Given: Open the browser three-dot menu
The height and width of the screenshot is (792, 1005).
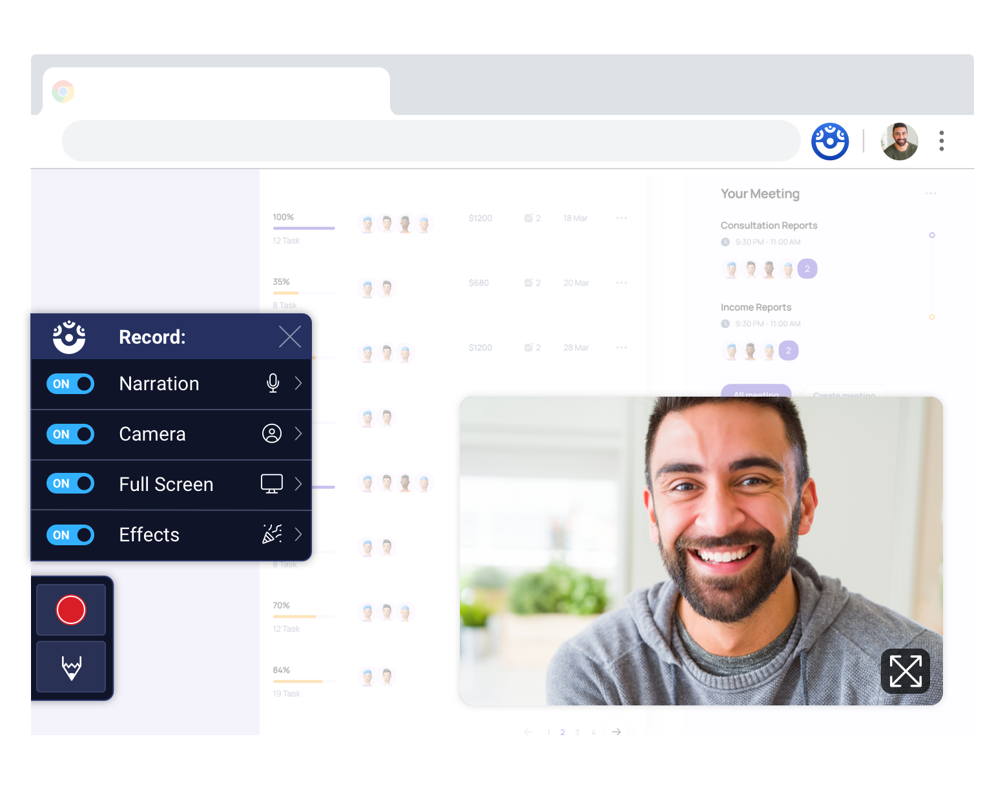Looking at the screenshot, I should [941, 141].
